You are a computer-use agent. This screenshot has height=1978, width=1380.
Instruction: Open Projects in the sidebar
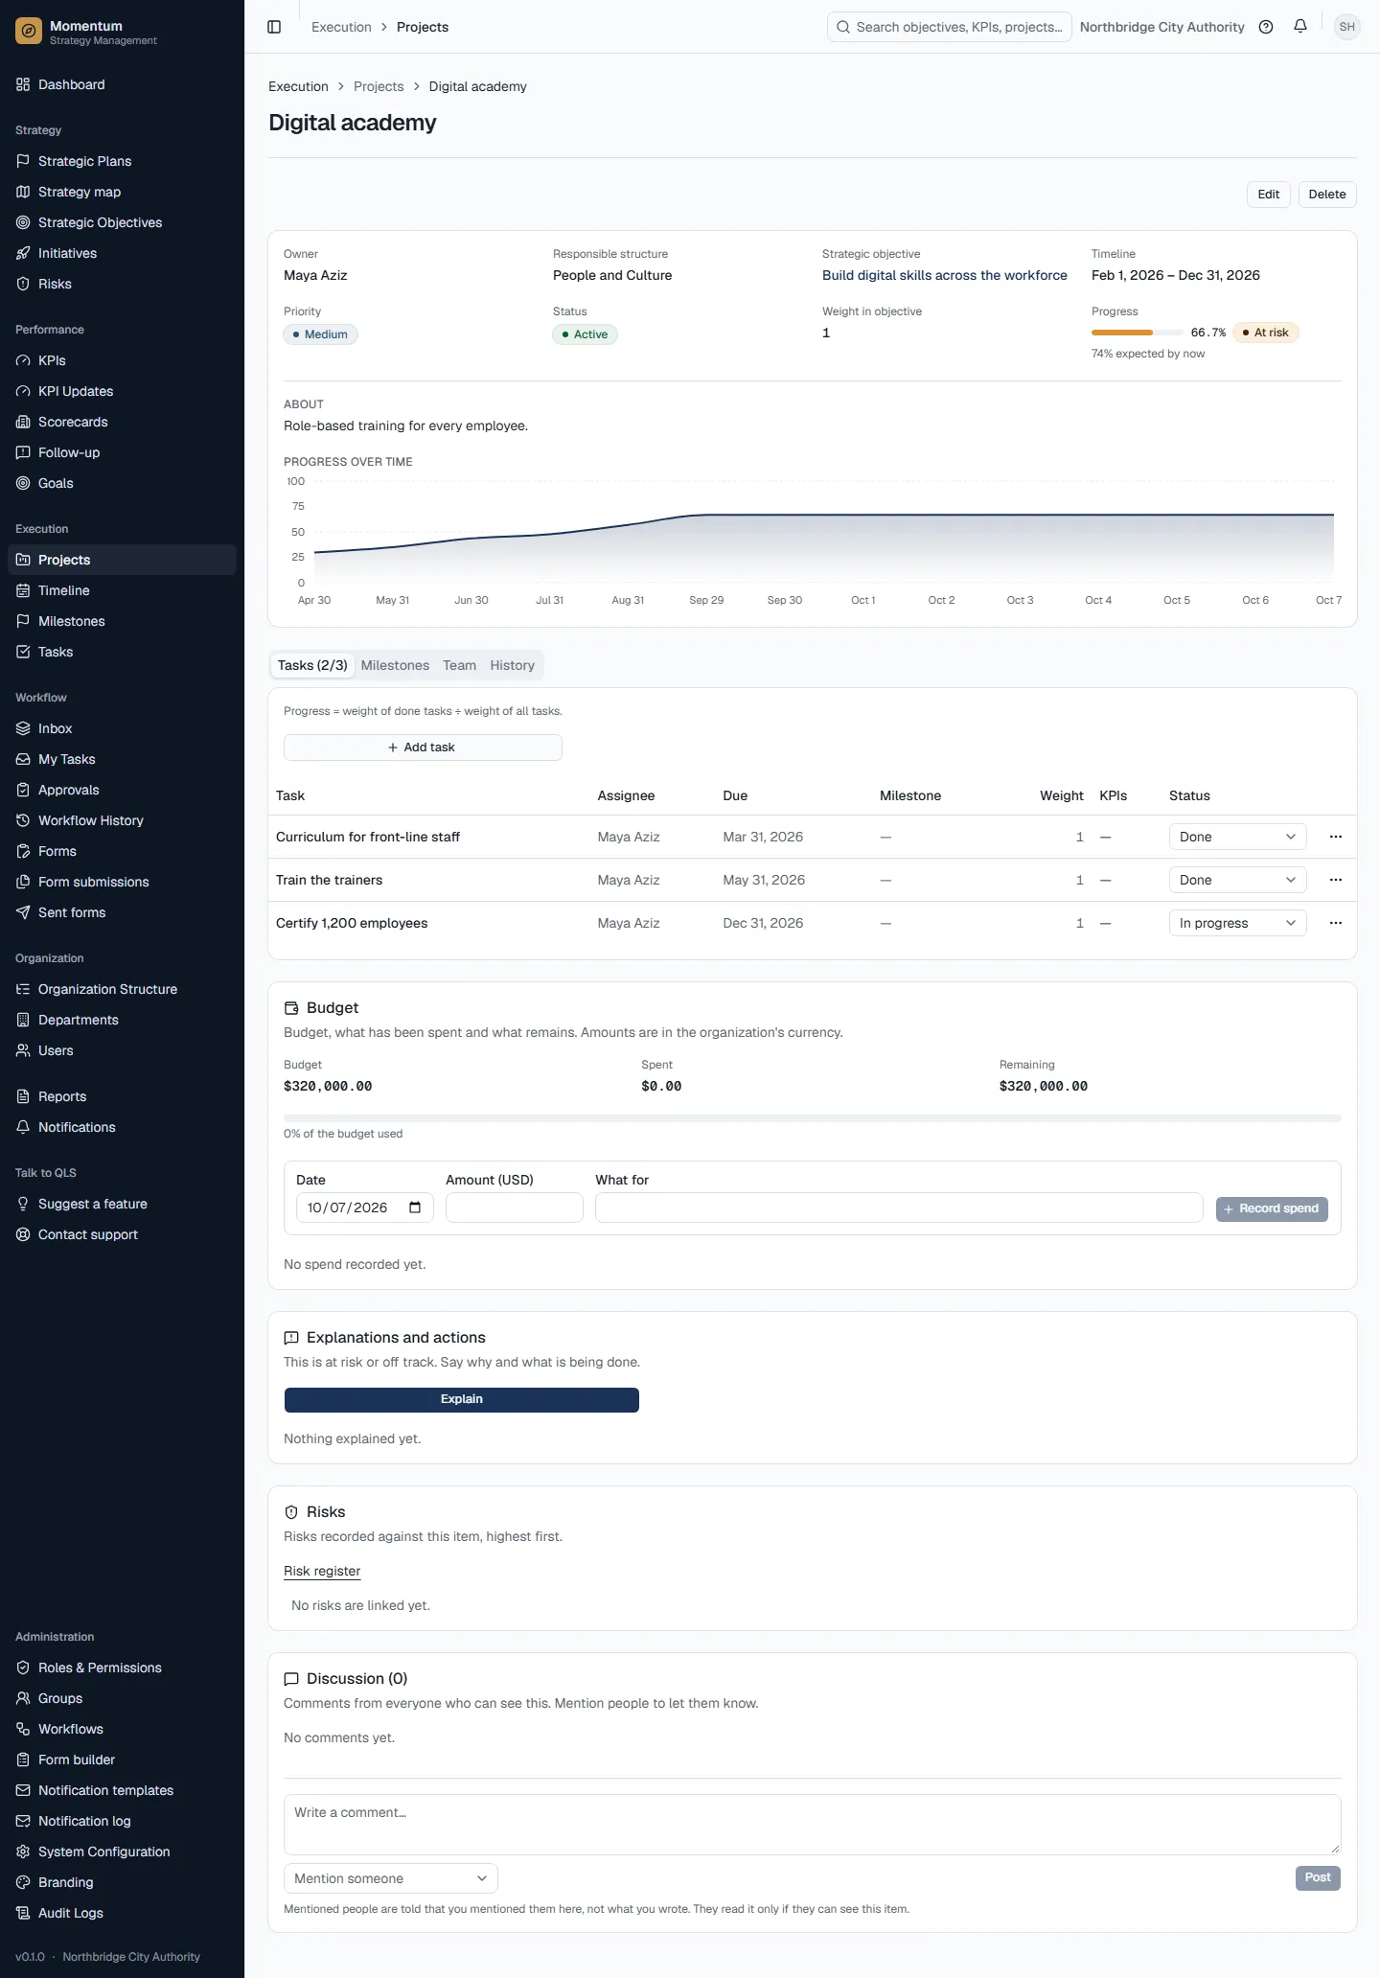[x=122, y=560]
